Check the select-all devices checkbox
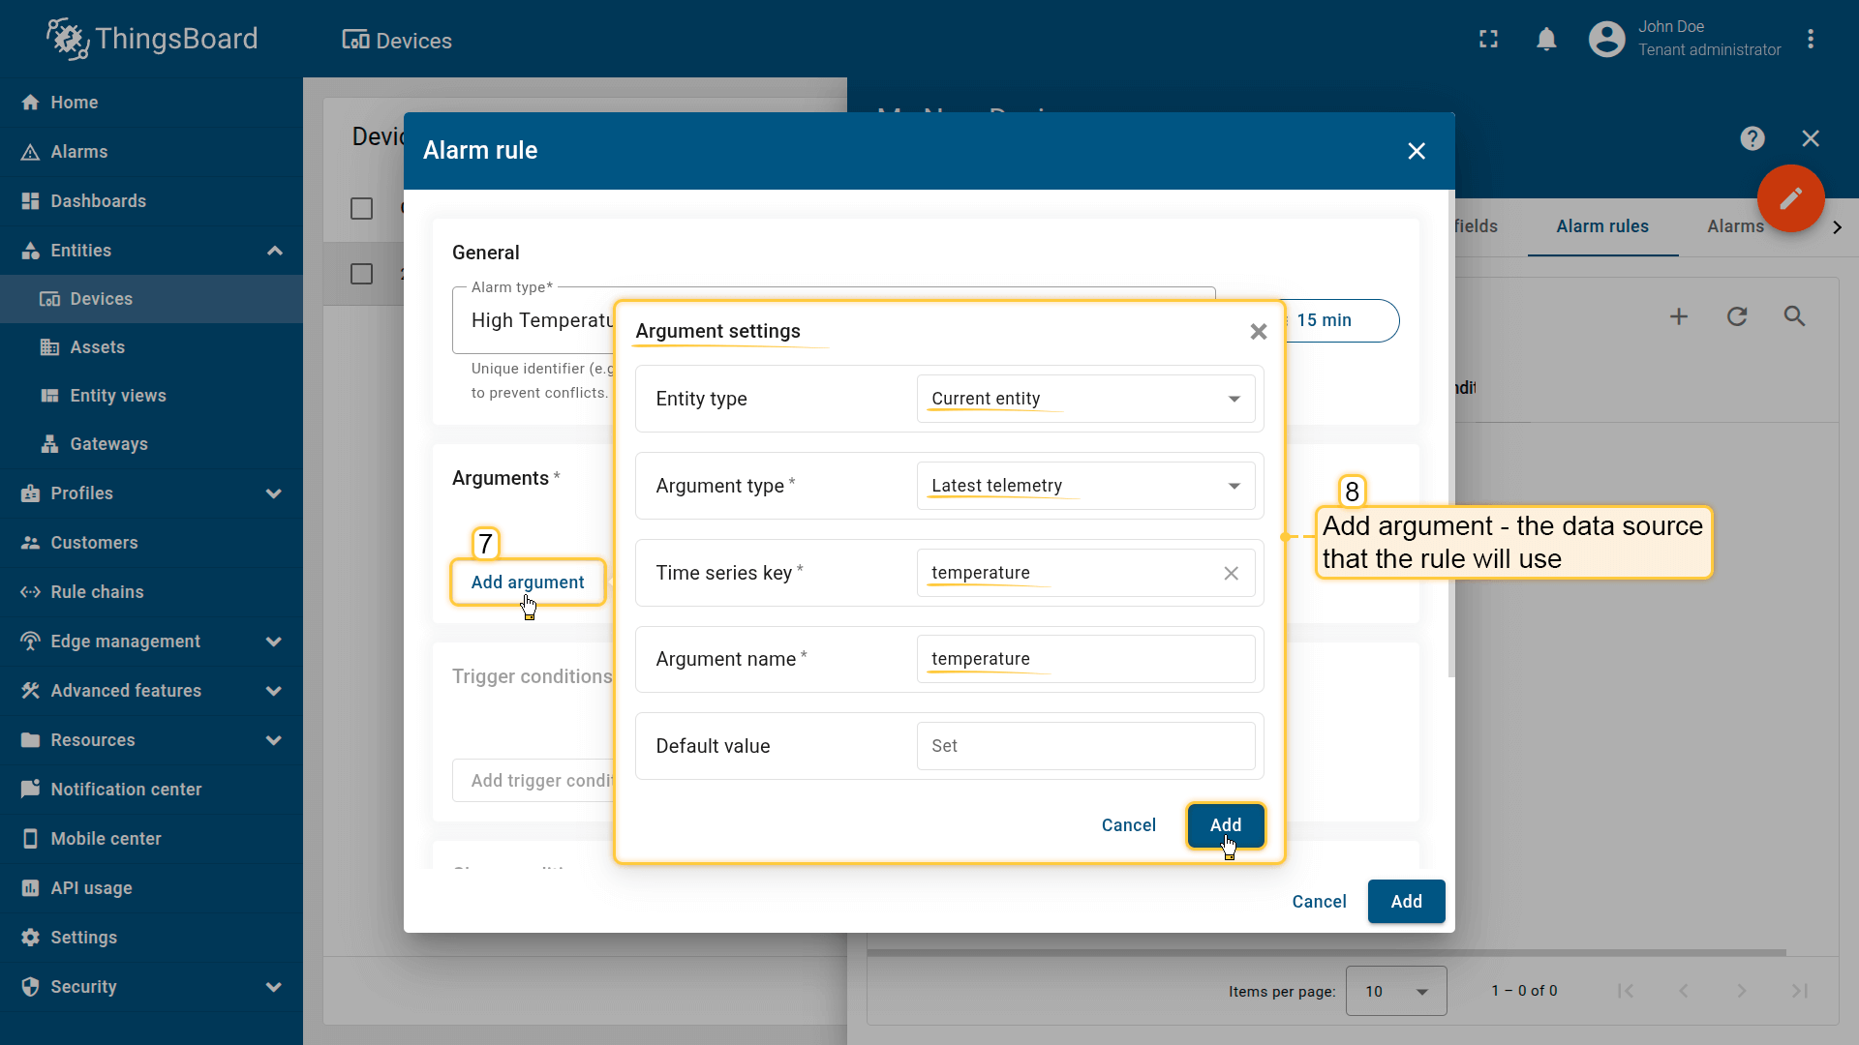1859x1045 pixels. tap(361, 208)
